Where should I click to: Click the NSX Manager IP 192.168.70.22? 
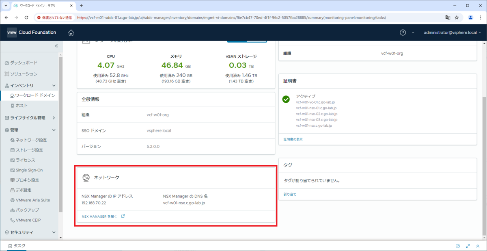tap(94, 203)
